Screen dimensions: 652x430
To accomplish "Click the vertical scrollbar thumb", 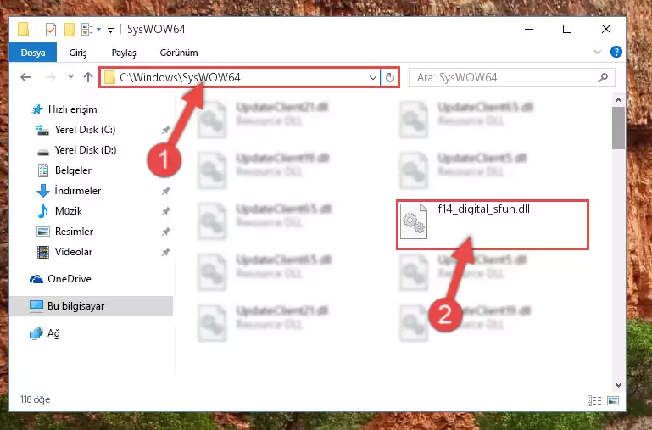I will [618, 128].
